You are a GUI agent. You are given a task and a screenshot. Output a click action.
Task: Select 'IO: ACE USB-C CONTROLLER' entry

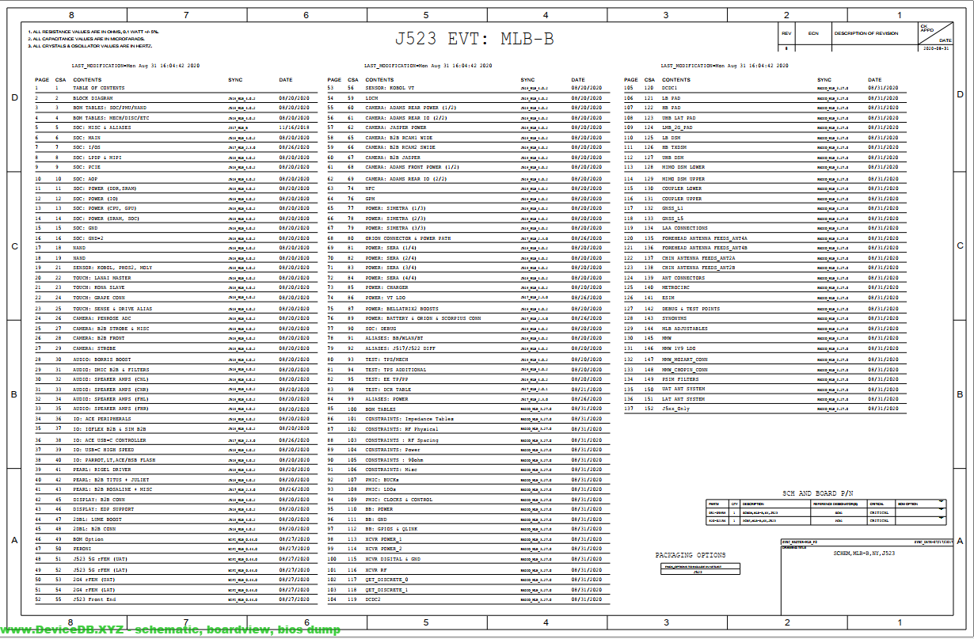(x=109, y=439)
